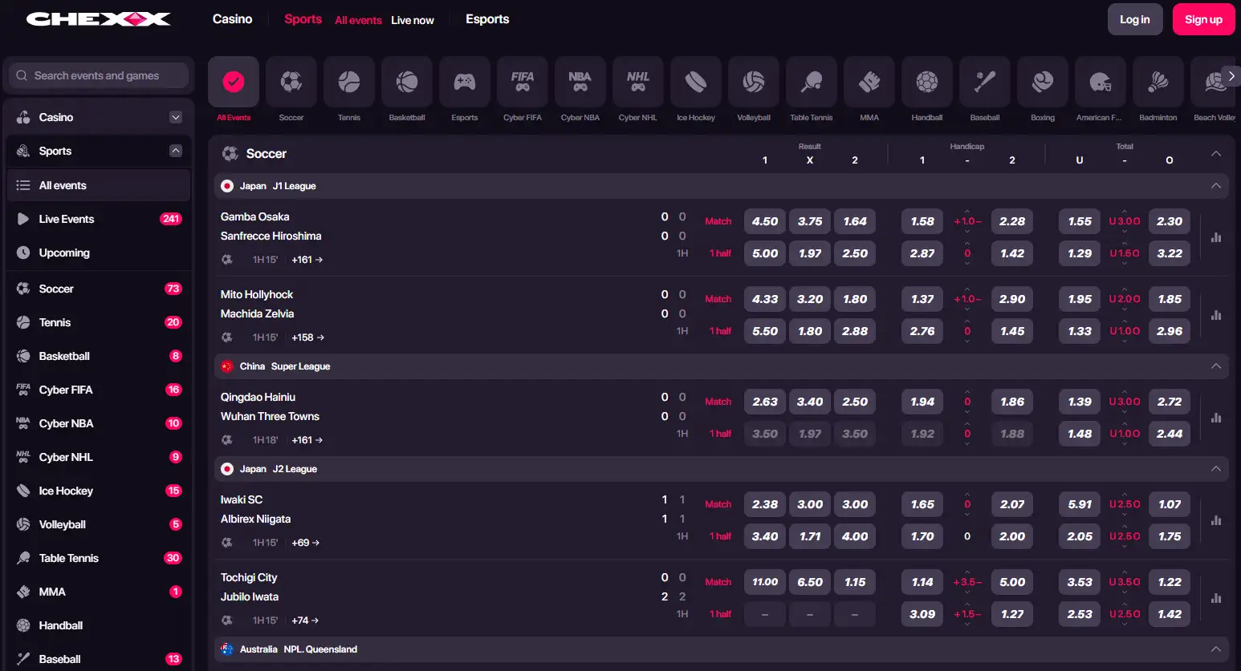Open the Esports gamepad icon in carousel
Image resolution: width=1241 pixels, height=671 pixels.
[x=465, y=82]
